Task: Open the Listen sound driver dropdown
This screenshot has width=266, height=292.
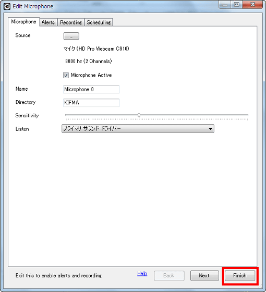Action: tap(138, 129)
